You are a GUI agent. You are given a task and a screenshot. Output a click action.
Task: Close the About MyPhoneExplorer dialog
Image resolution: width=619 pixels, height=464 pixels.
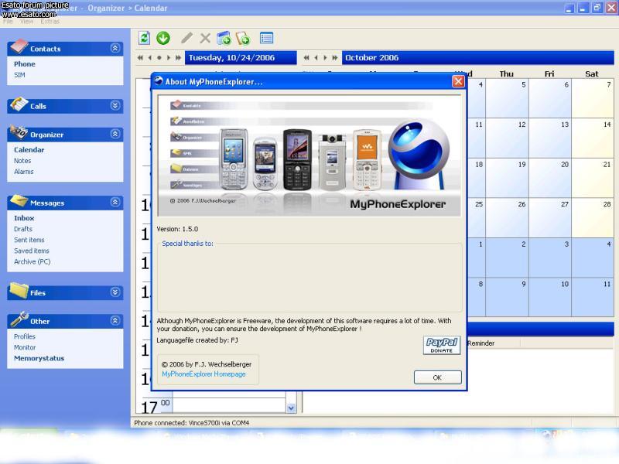[458, 81]
